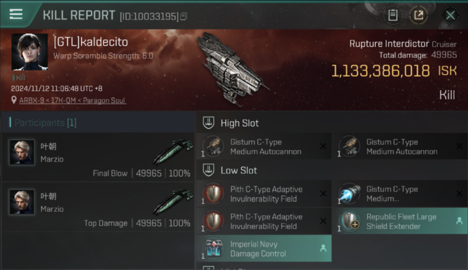Image resolution: width=468 pixels, height=270 pixels.
Task: Open the hamburger menu icon
Action: [x=16, y=14]
